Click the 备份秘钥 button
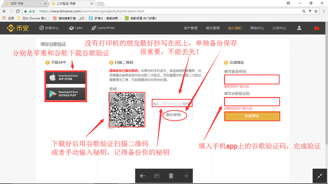The image size is (328, 184). click(173, 115)
